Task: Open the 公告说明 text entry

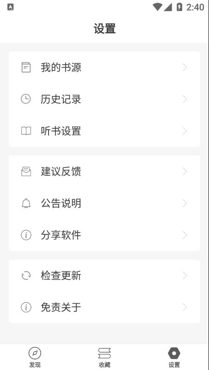Action: pyautogui.click(x=61, y=203)
